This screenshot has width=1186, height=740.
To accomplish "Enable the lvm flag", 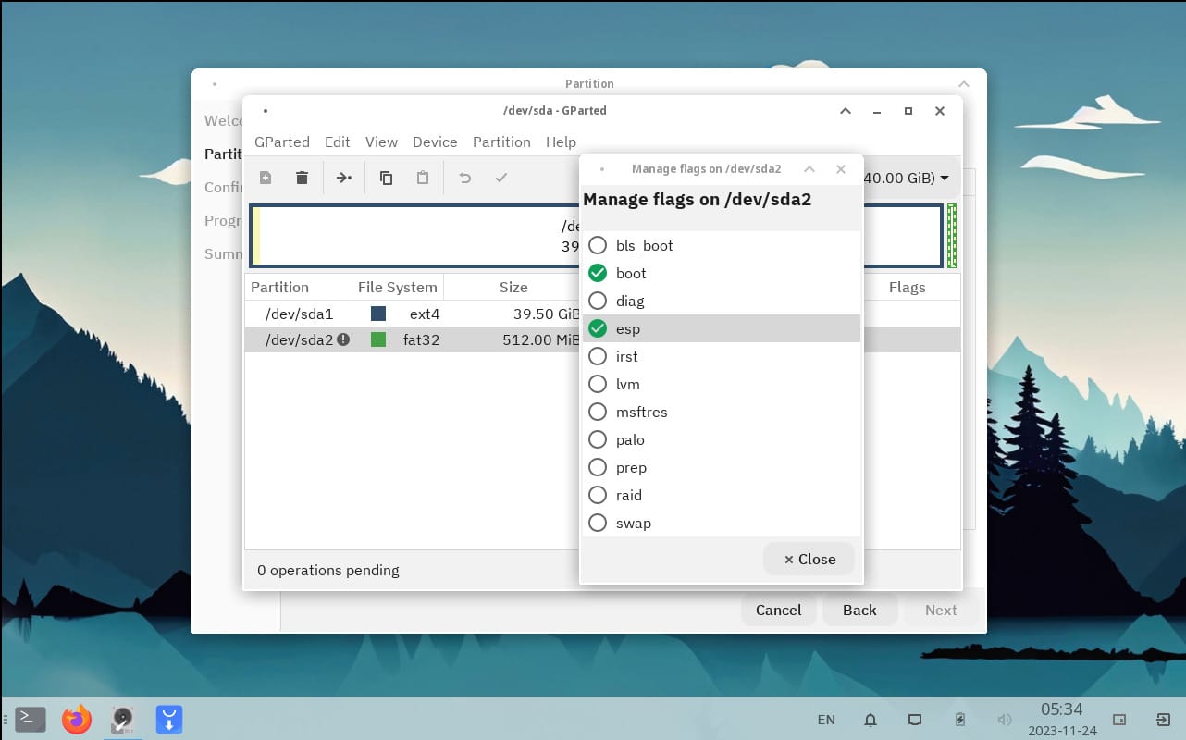I will [598, 384].
